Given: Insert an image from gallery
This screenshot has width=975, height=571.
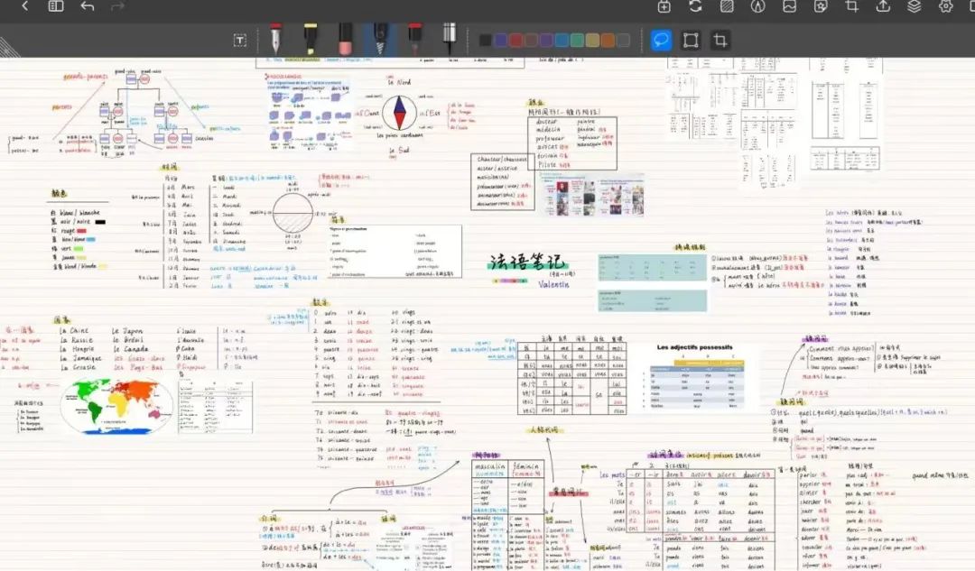Looking at the screenshot, I should point(789,6).
